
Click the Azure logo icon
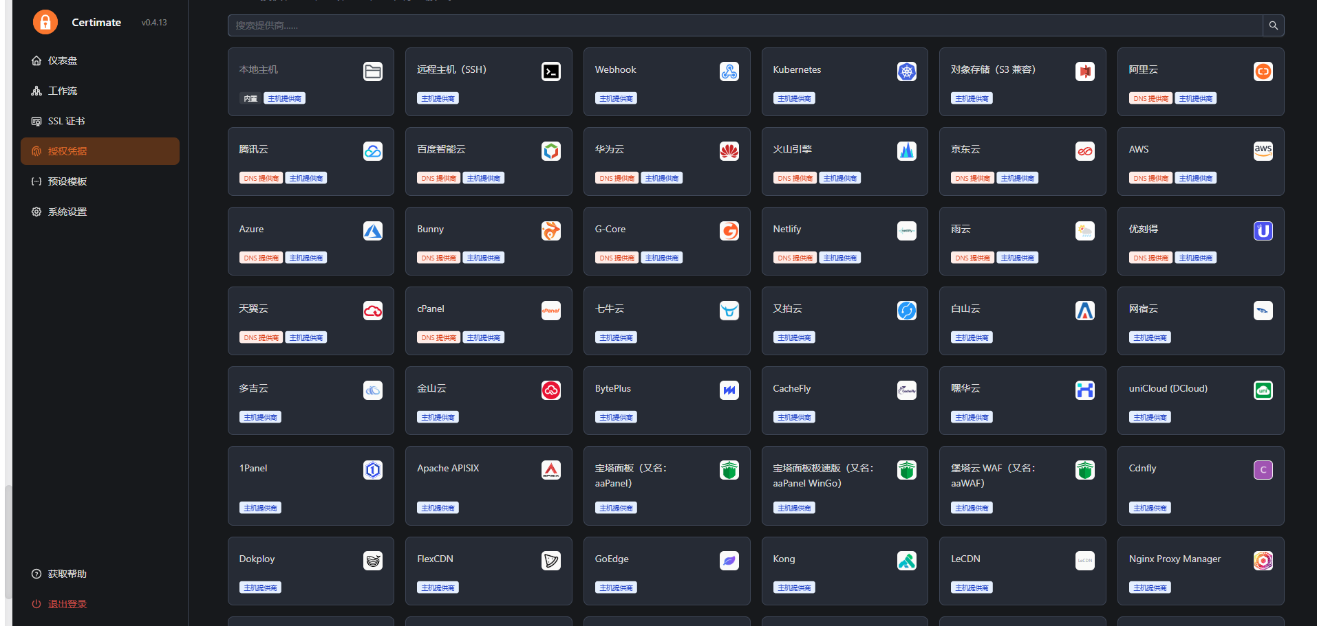coord(372,231)
